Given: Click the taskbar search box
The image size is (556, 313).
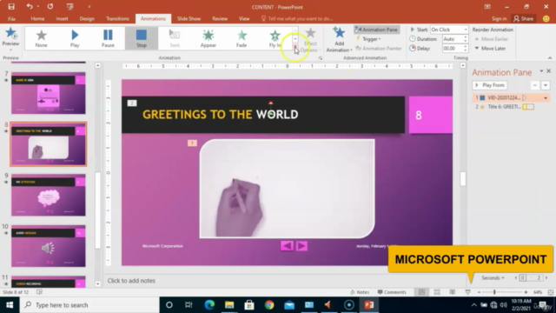Looking at the screenshot, I should 89,305.
